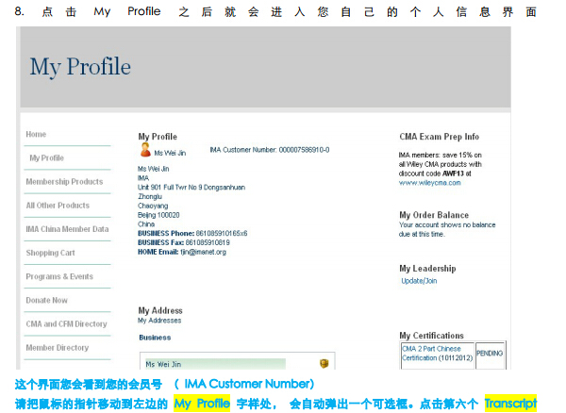566x413 pixels.
Task: Click Donate Now in the sidebar
Action: [x=46, y=300]
